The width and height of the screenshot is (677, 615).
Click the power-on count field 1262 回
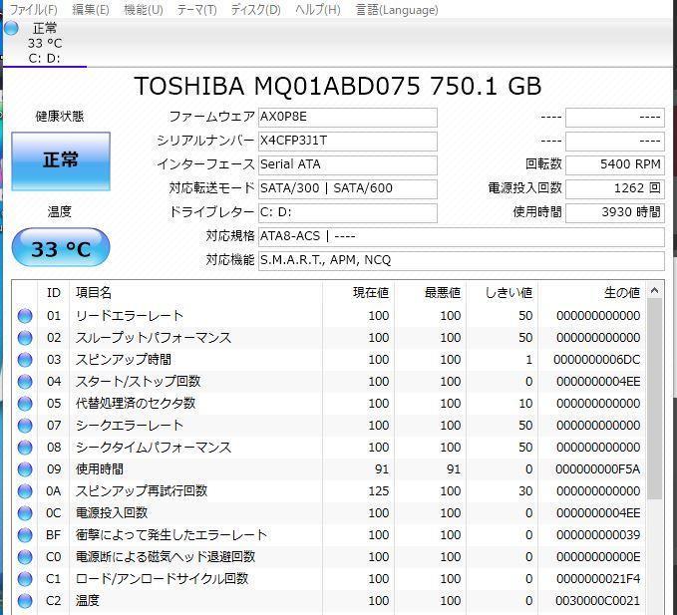615,188
